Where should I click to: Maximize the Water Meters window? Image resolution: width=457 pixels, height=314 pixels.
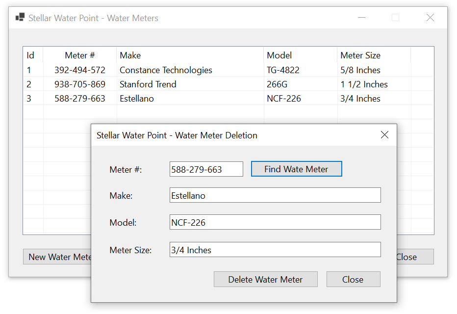tap(395, 18)
